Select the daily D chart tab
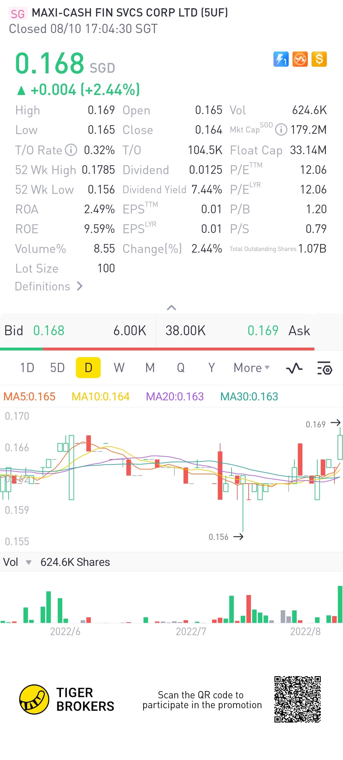 click(x=88, y=368)
